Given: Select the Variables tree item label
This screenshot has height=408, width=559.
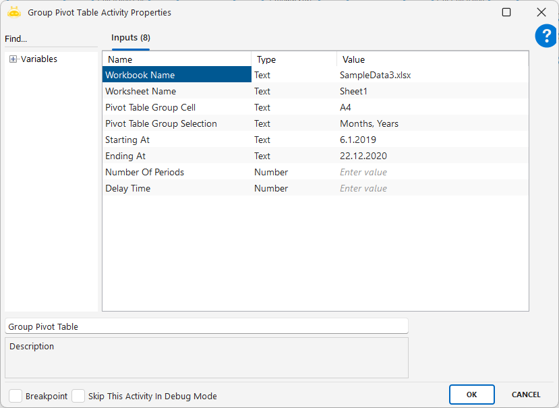Looking at the screenshot, I should (39, 59).
